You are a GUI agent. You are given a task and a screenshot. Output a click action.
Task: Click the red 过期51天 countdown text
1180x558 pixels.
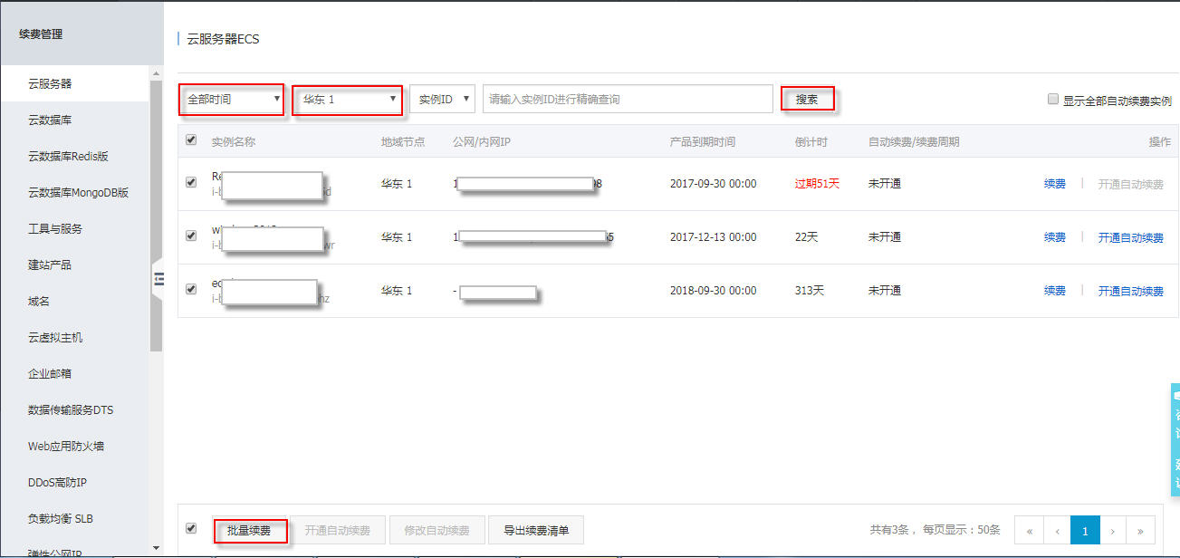coord(817,183)
